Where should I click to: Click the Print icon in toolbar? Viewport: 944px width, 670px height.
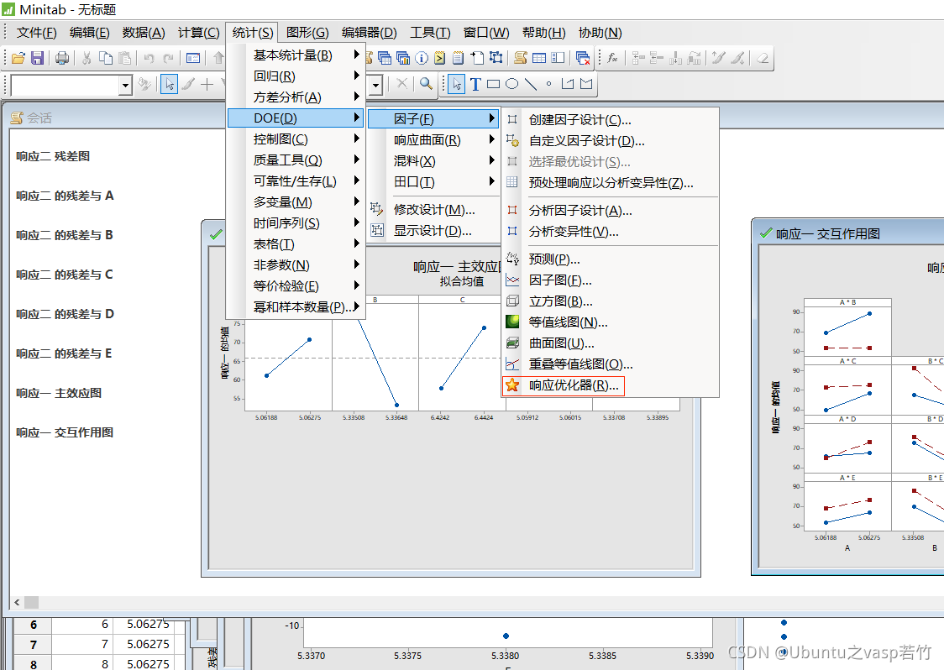coord(62,58)
